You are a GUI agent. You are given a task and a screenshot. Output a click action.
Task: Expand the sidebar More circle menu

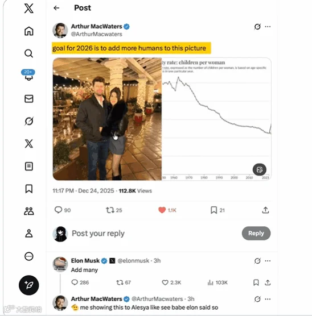29,256
